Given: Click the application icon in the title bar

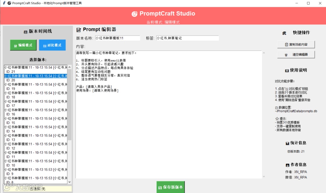Looking at the screenshot, I should point(9,3).
